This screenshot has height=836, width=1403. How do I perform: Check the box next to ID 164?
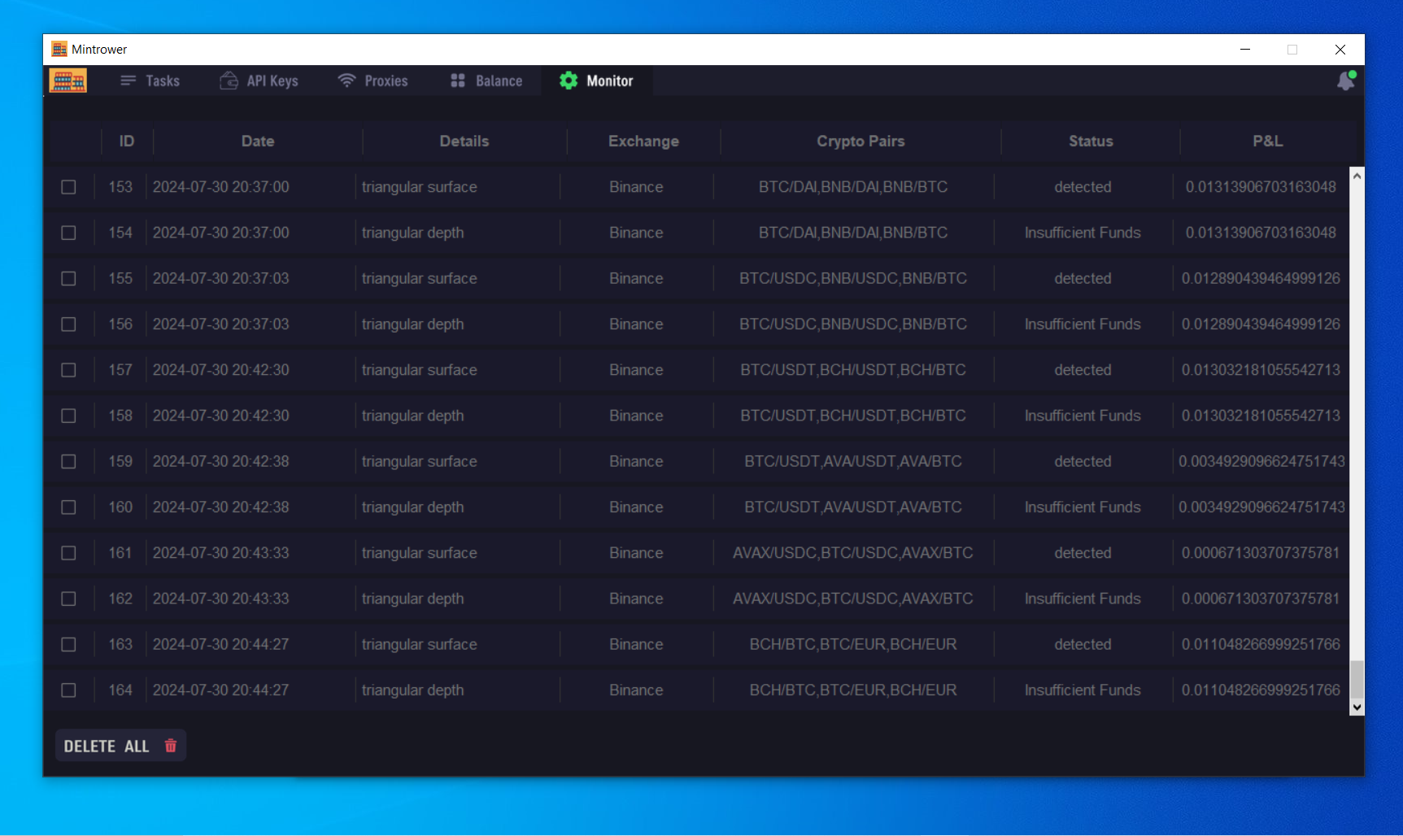(68, 690)
